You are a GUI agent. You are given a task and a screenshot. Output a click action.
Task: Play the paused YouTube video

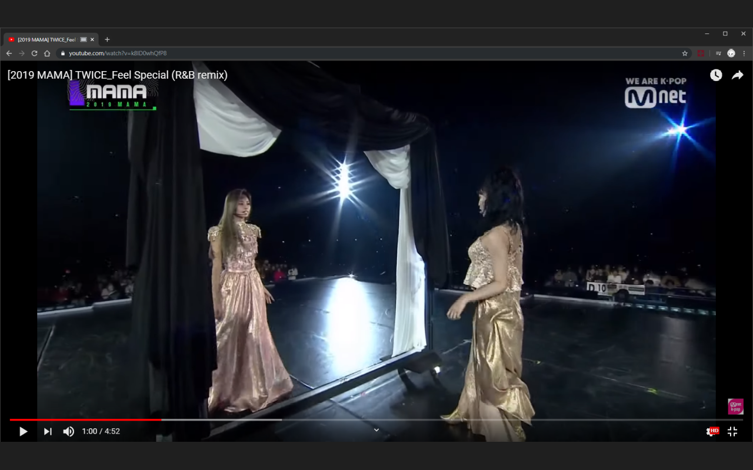(24, 432)
